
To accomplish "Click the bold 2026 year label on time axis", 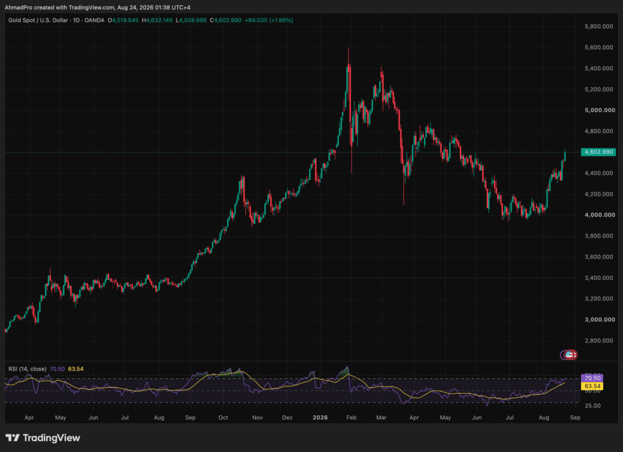I will click(x=320, y=417).
